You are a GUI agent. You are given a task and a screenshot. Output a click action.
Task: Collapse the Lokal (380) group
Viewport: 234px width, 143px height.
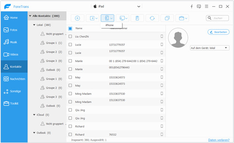(34, 25)
